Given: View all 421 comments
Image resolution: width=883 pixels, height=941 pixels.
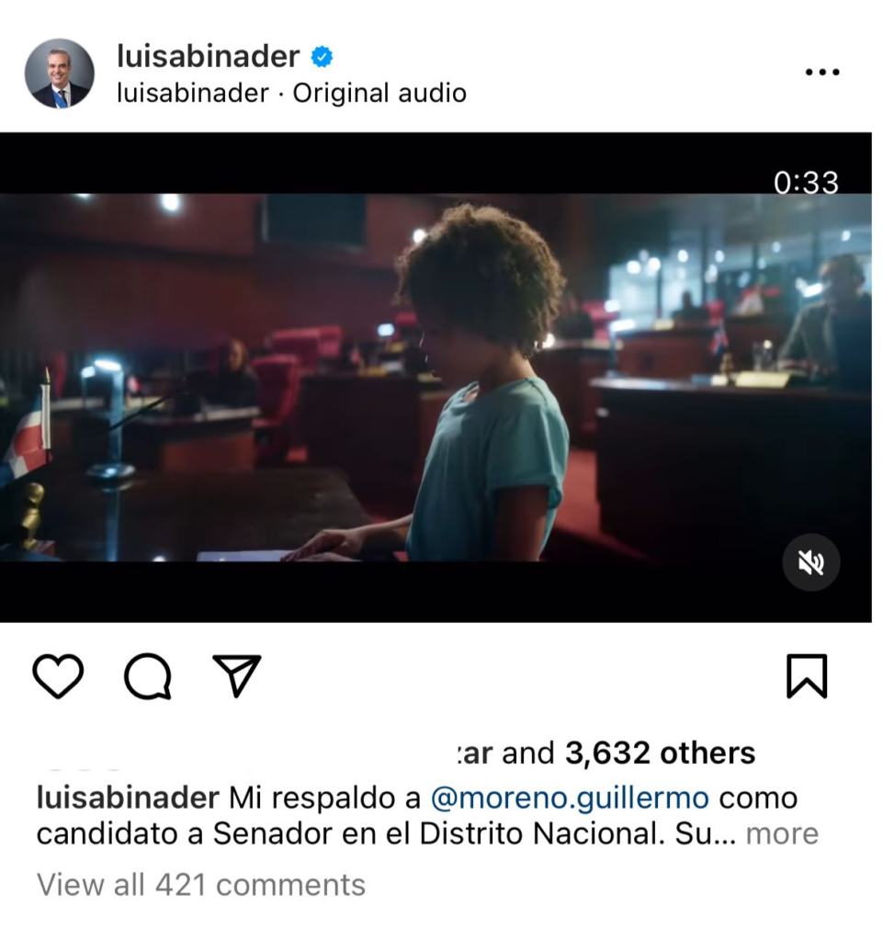Looking at the screenshot, I should coord(201,885).
